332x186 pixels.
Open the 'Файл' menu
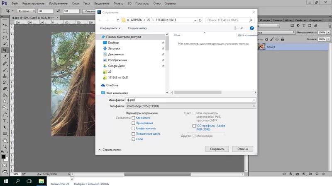[x=15, y=3]
